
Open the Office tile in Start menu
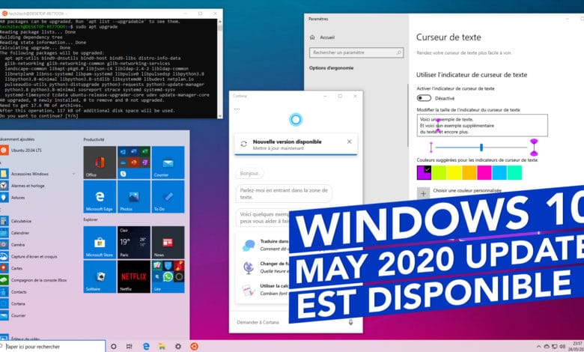click(100, 163)
